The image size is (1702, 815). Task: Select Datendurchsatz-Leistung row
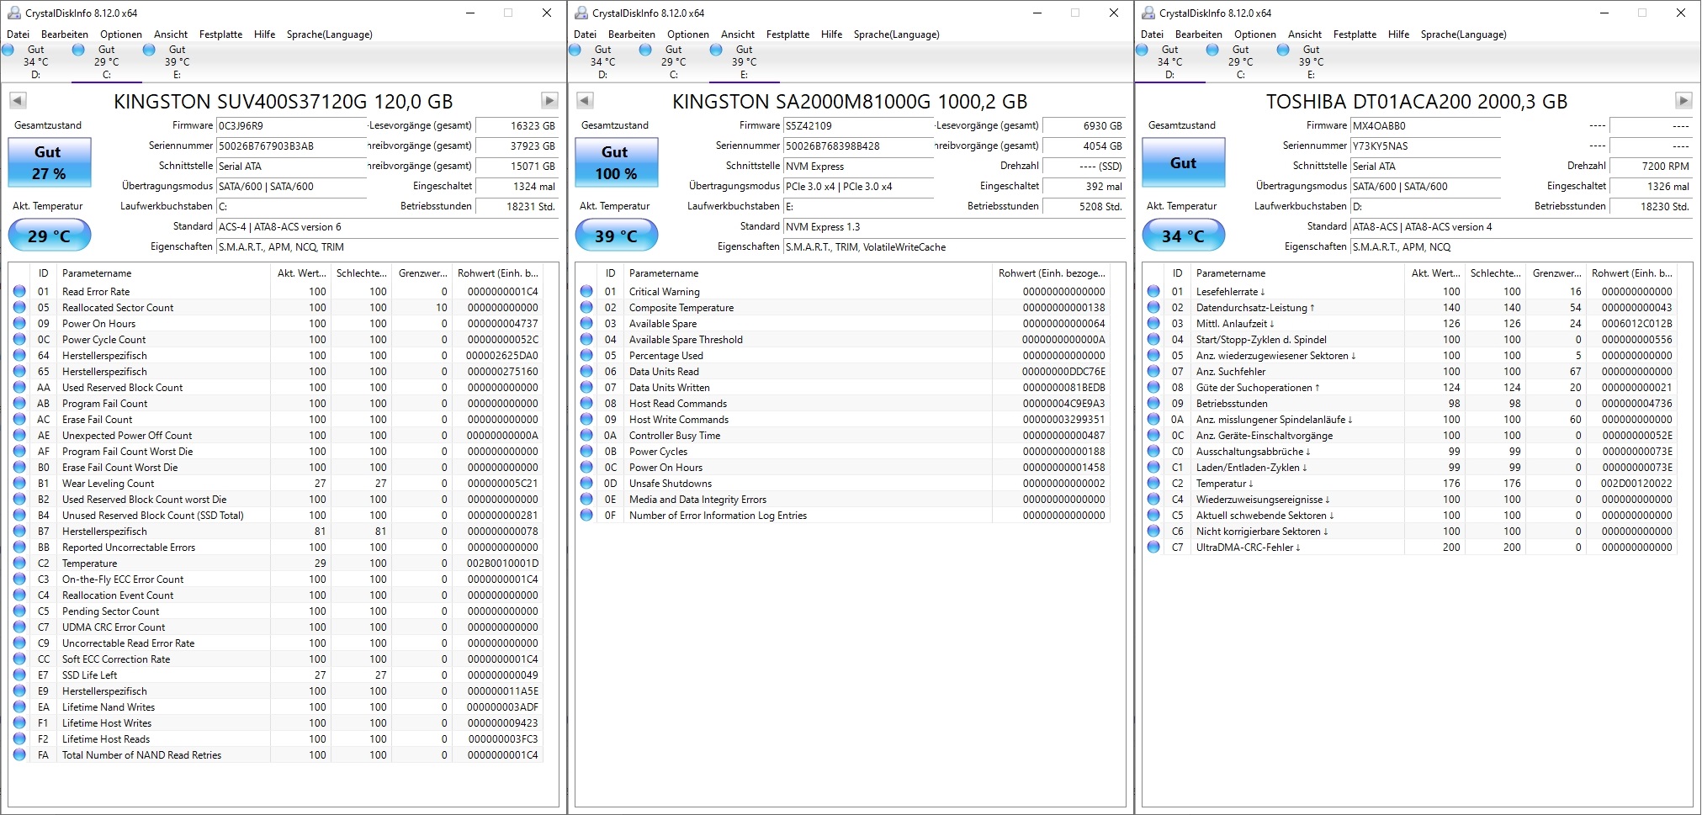1410,308
